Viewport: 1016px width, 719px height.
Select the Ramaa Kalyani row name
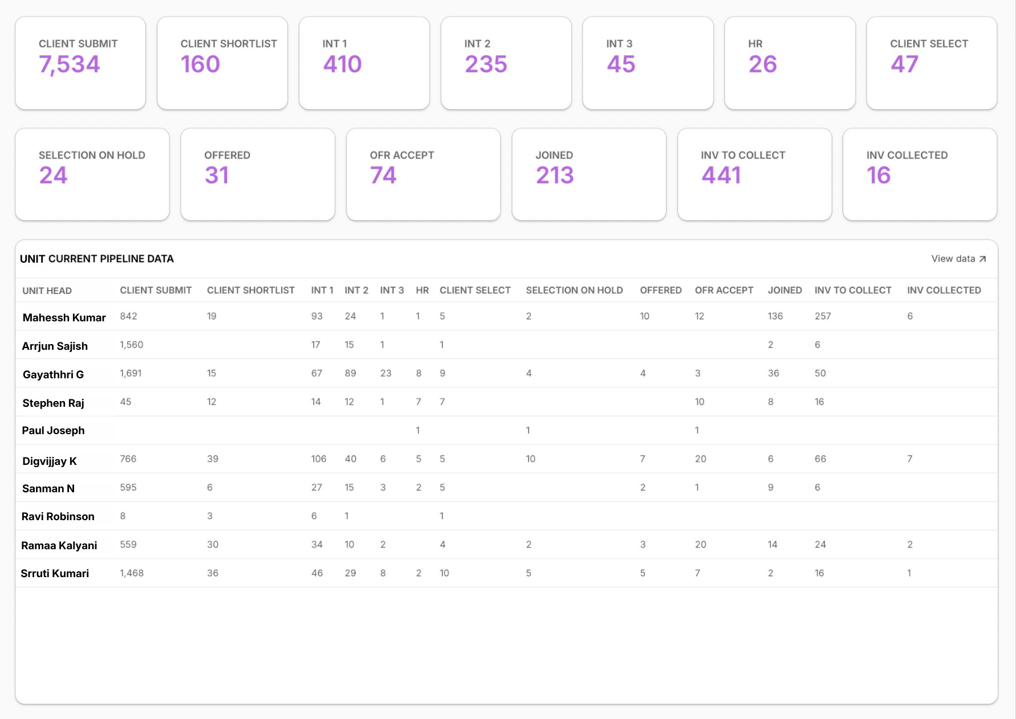pos(59,546)
